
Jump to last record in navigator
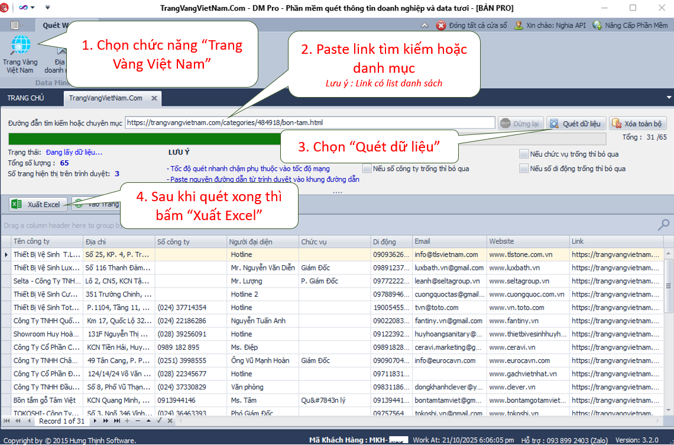point(116,421)
